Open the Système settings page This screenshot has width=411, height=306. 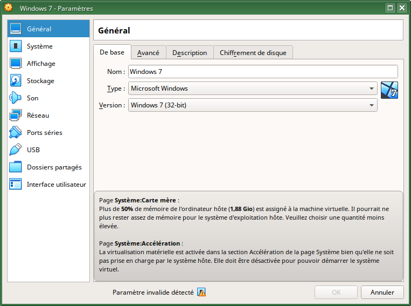click(48, 46)
